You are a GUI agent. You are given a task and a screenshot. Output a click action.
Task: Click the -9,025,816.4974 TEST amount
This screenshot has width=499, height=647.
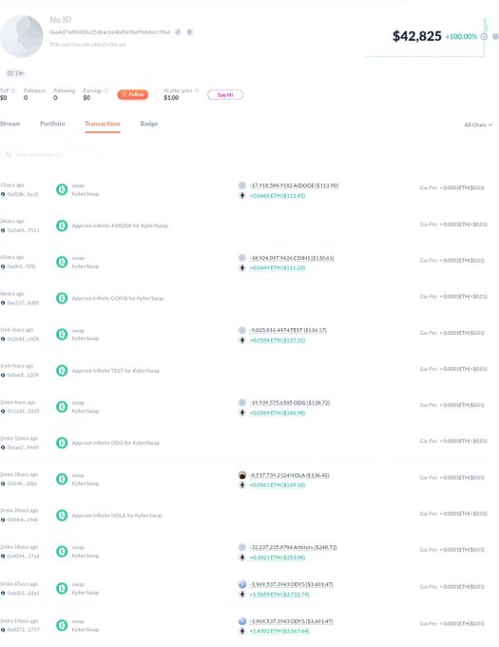point(288,330)
